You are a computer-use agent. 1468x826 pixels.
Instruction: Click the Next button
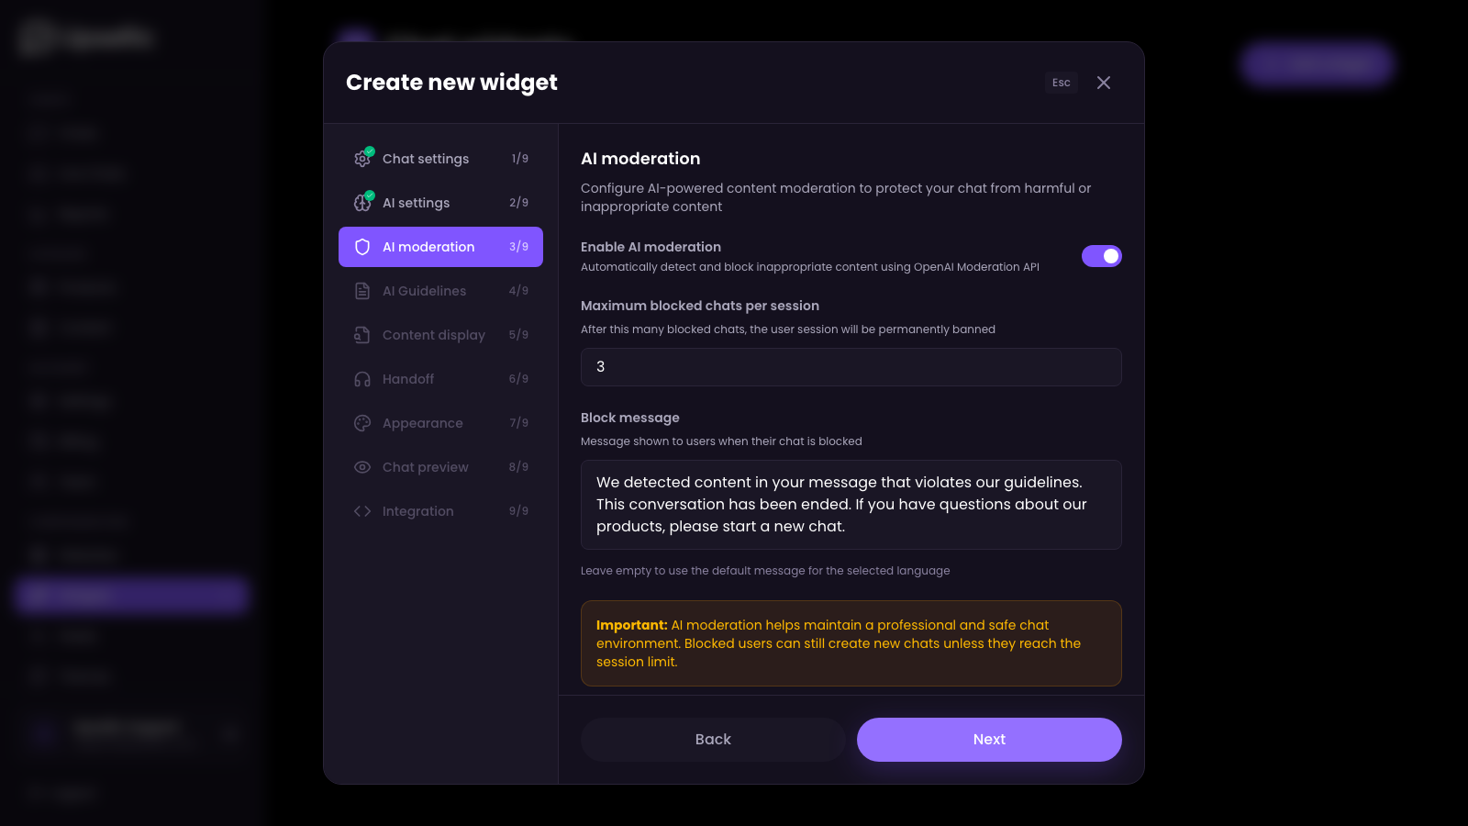pos(988,739)
